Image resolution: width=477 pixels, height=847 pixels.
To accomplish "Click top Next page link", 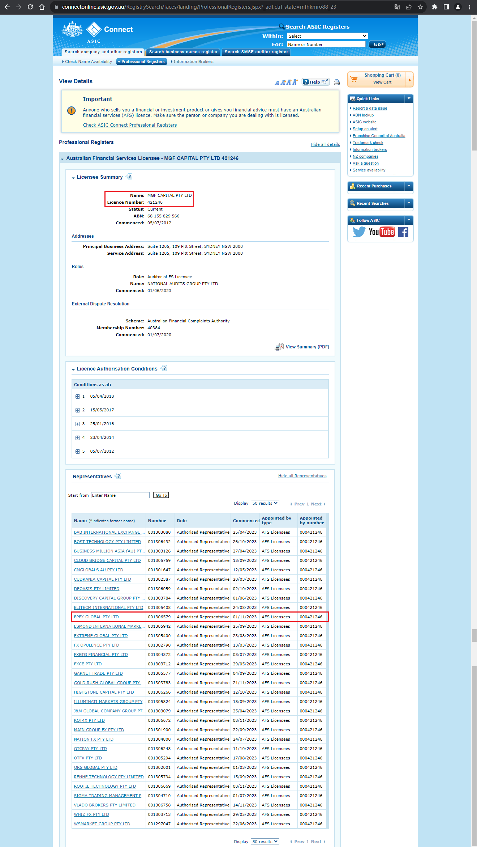I will click(x=318, y=504).
